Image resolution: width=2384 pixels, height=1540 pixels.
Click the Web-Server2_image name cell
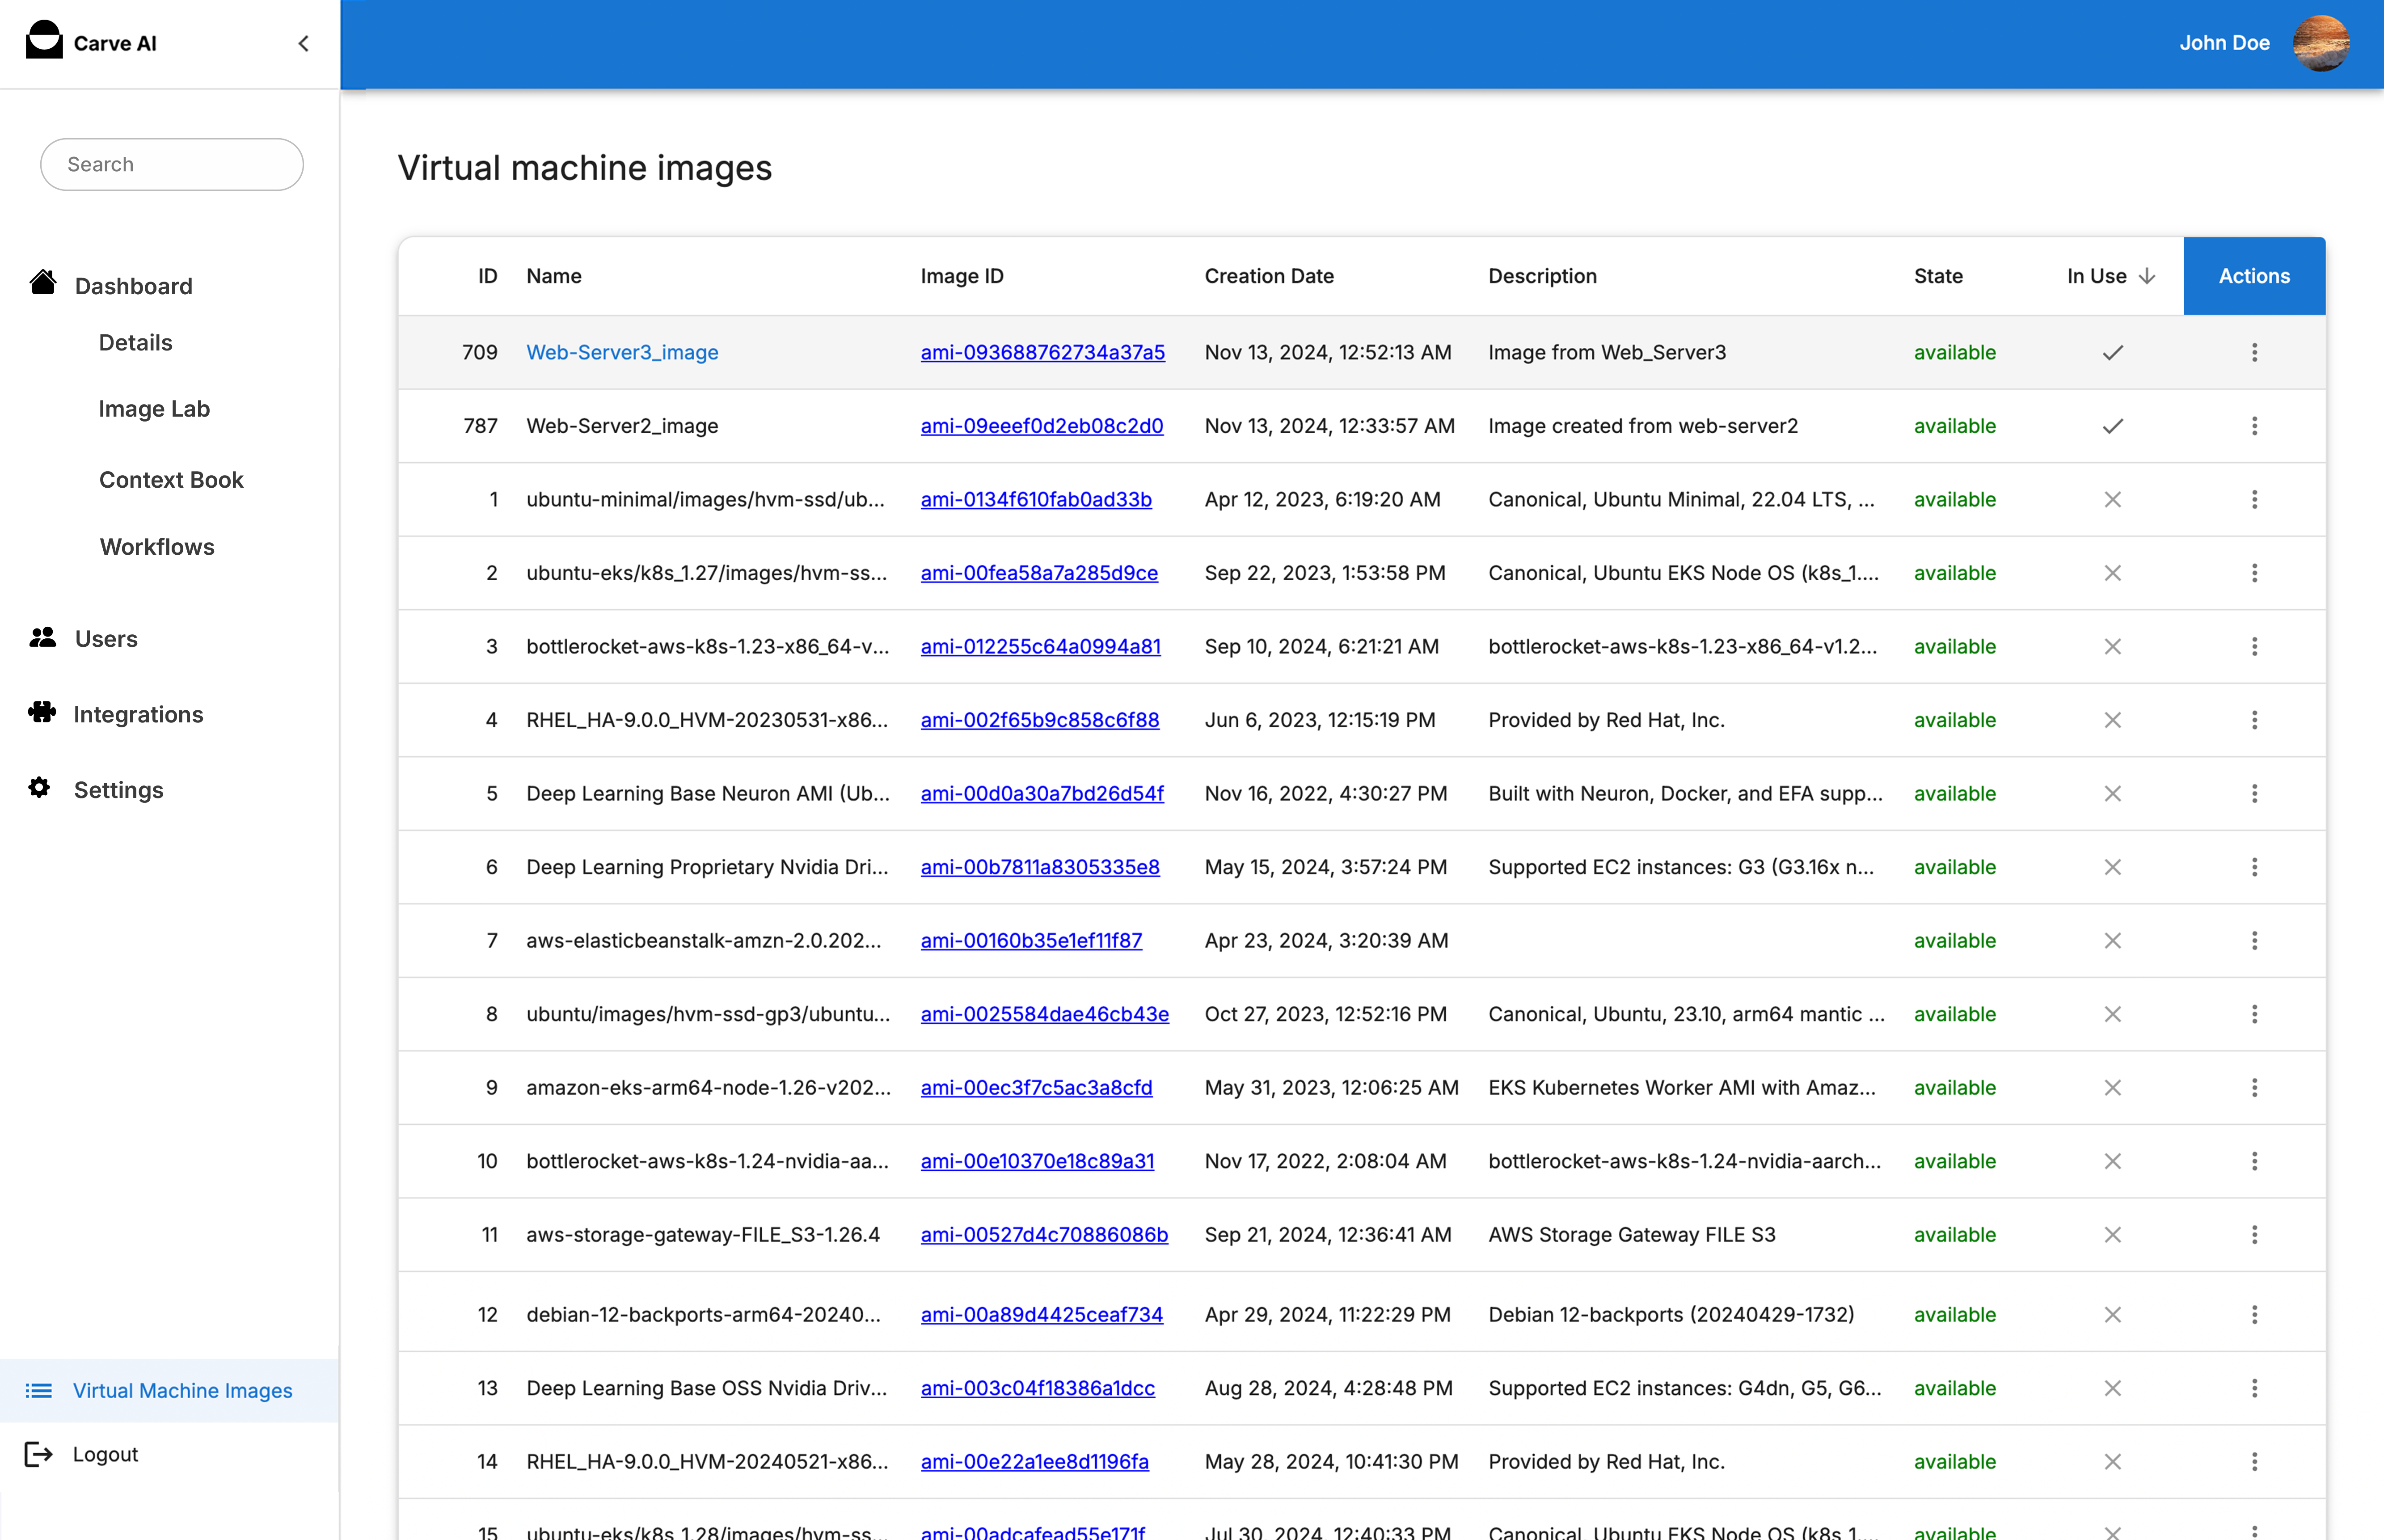(622, 426)
